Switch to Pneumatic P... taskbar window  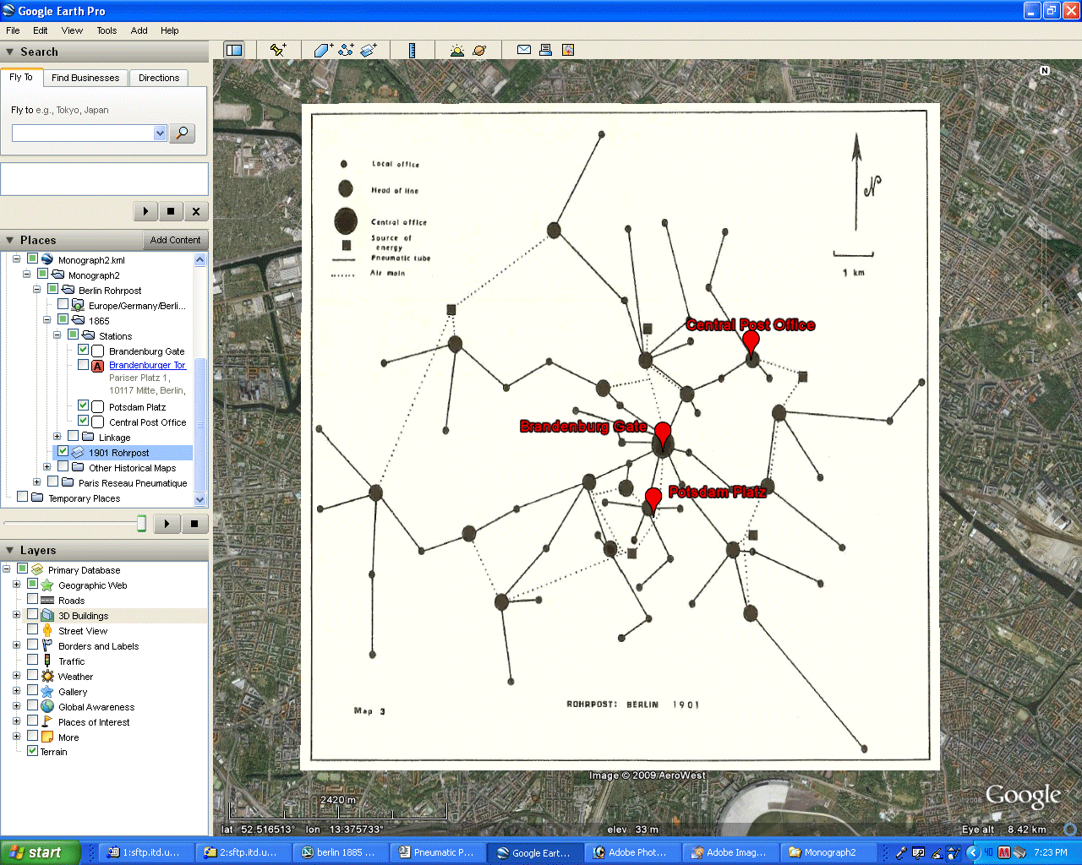click(436, 852)
